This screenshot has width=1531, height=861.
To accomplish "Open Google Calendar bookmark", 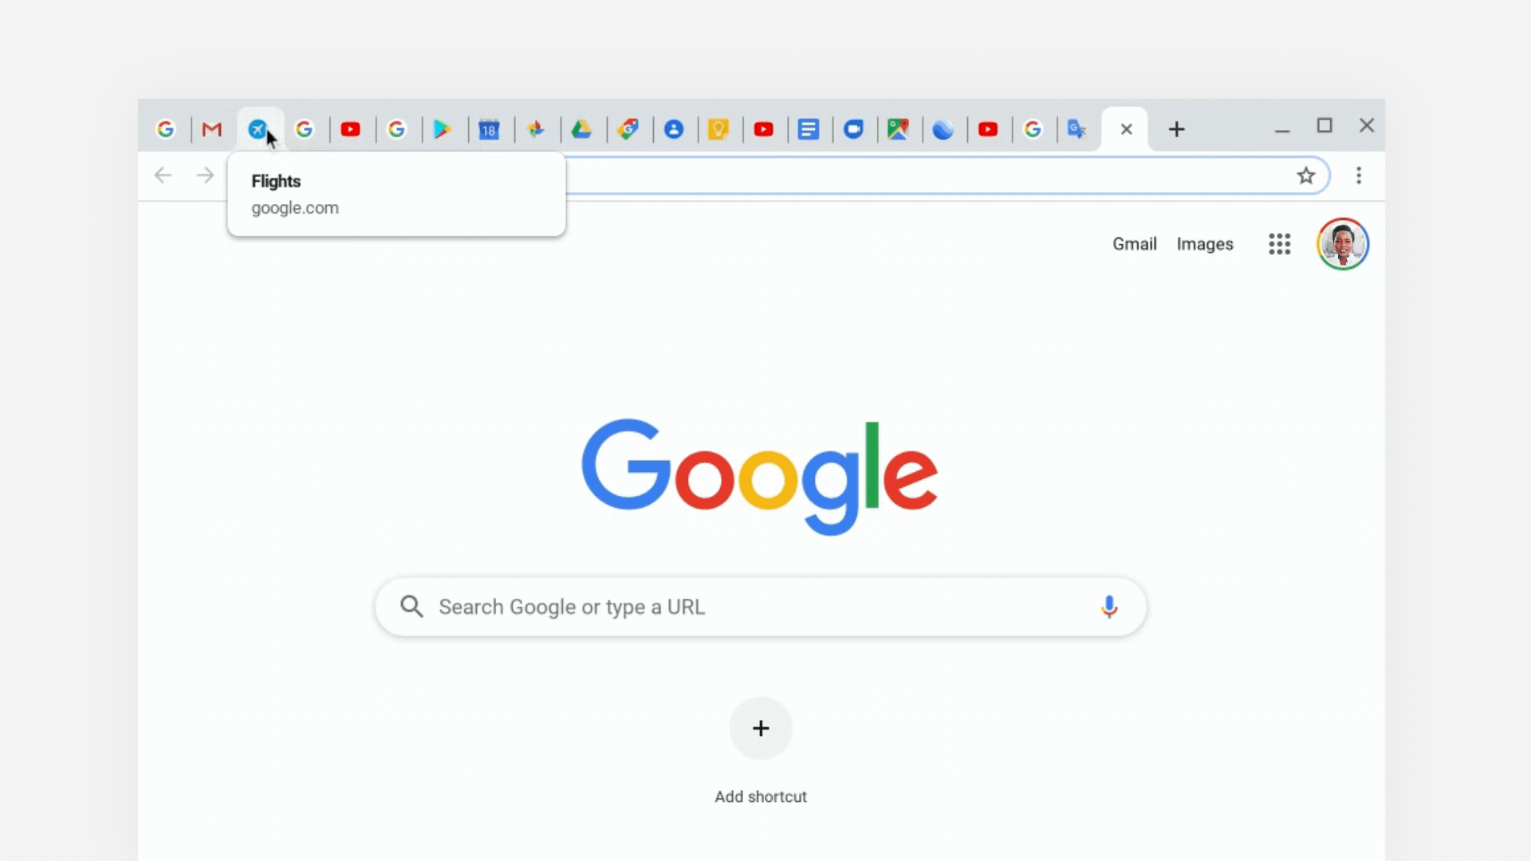I will [x=488, y=128].
